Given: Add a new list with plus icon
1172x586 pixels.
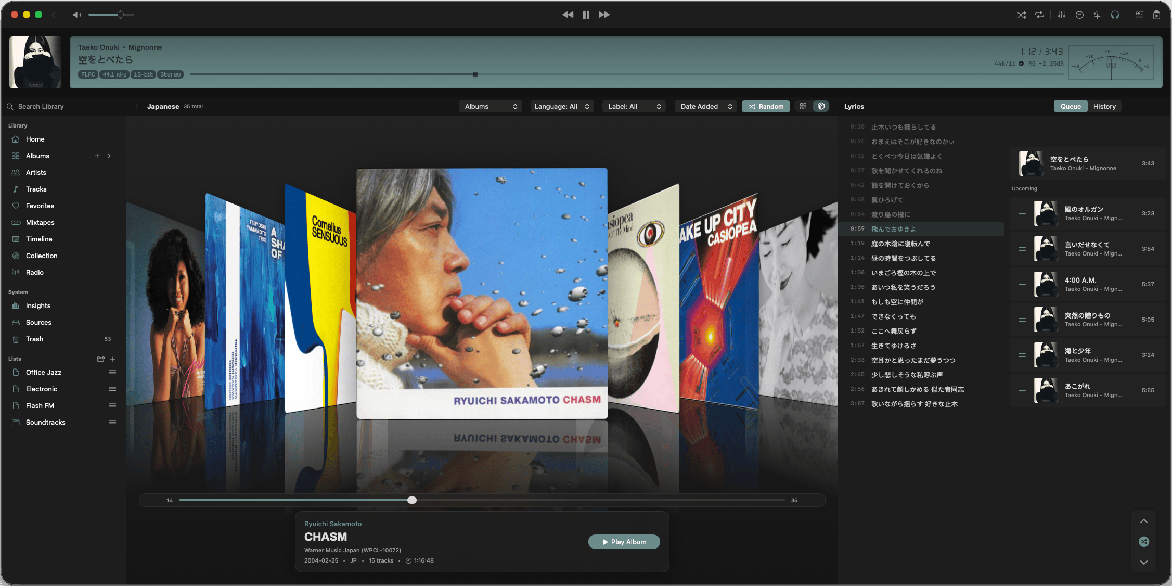Looking at the screenshot, I should 113,359.
